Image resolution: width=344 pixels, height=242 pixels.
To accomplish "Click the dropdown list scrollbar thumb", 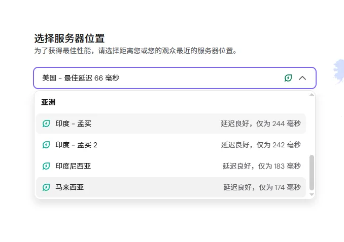I will click(312, 173).
